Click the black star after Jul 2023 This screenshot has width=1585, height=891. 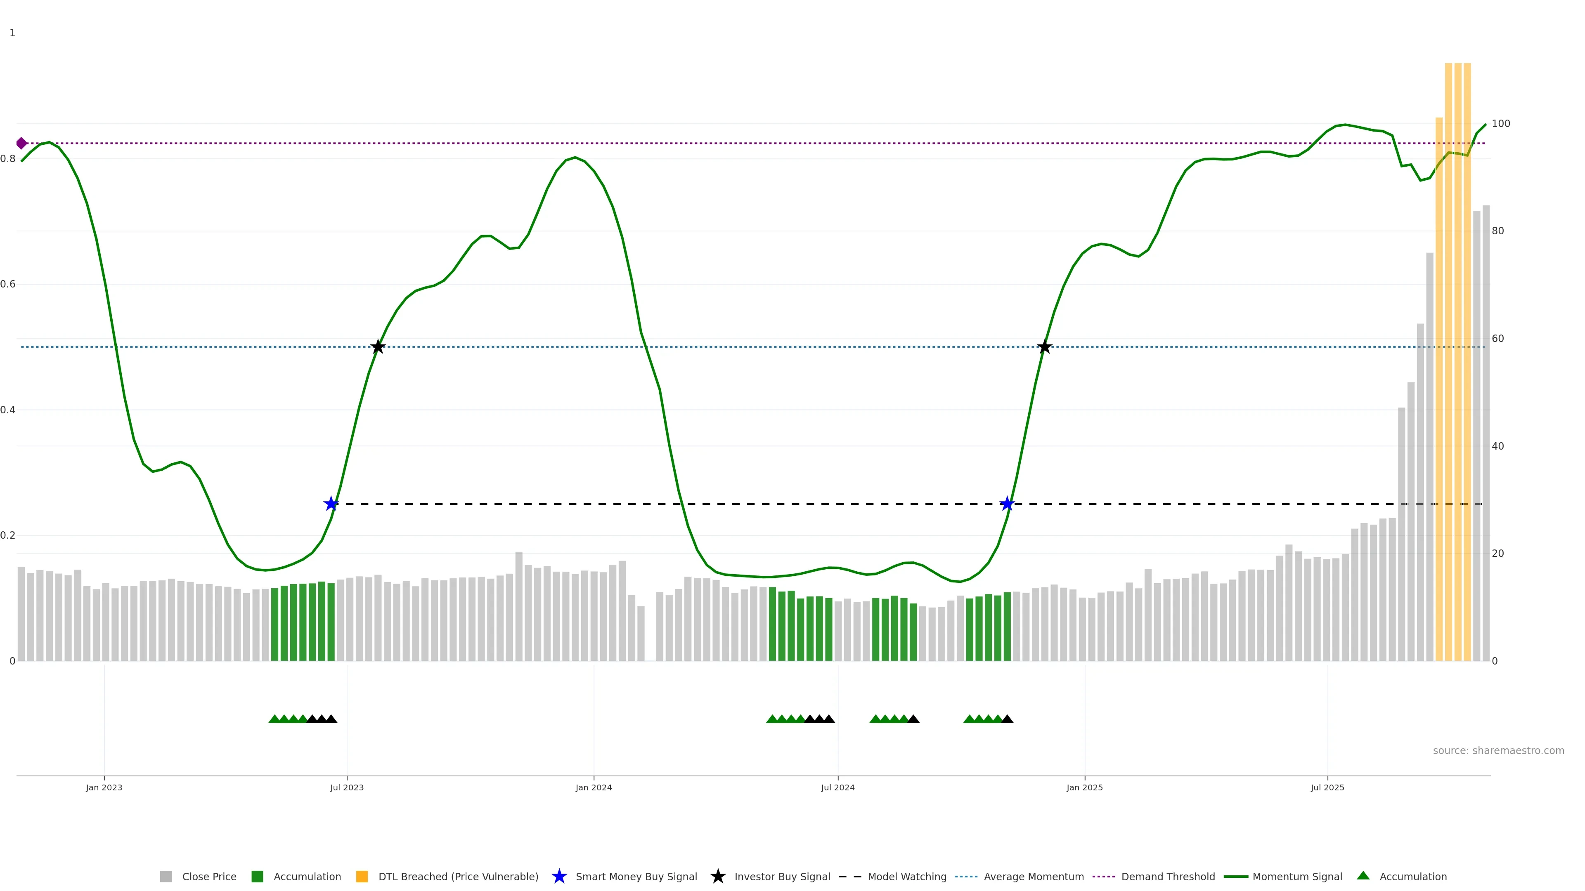click(x=378, y=347)
